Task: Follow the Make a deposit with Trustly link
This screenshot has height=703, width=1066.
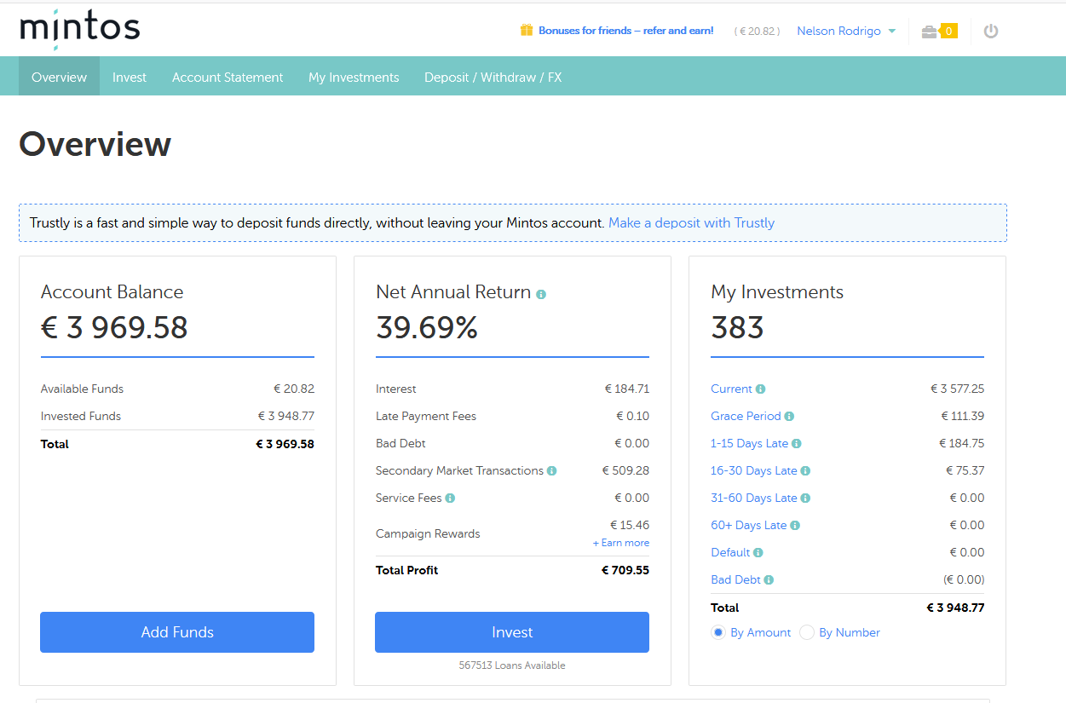Action: coord(691,223)
